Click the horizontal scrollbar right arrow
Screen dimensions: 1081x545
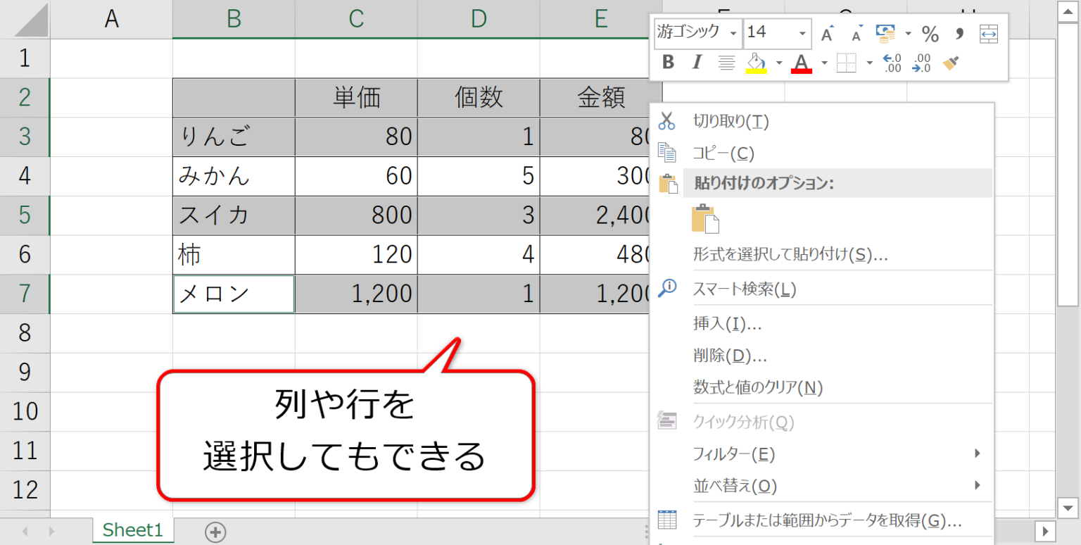(1045, 531)
